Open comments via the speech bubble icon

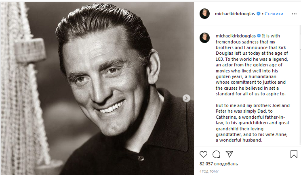click(217, 154)
